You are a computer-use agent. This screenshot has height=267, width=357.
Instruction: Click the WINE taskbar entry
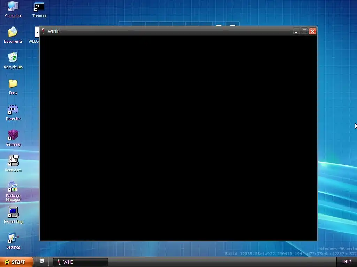click(81, 262)
